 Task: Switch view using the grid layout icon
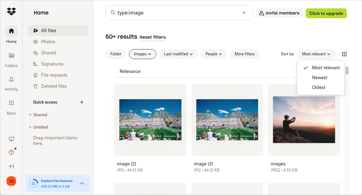344,54
